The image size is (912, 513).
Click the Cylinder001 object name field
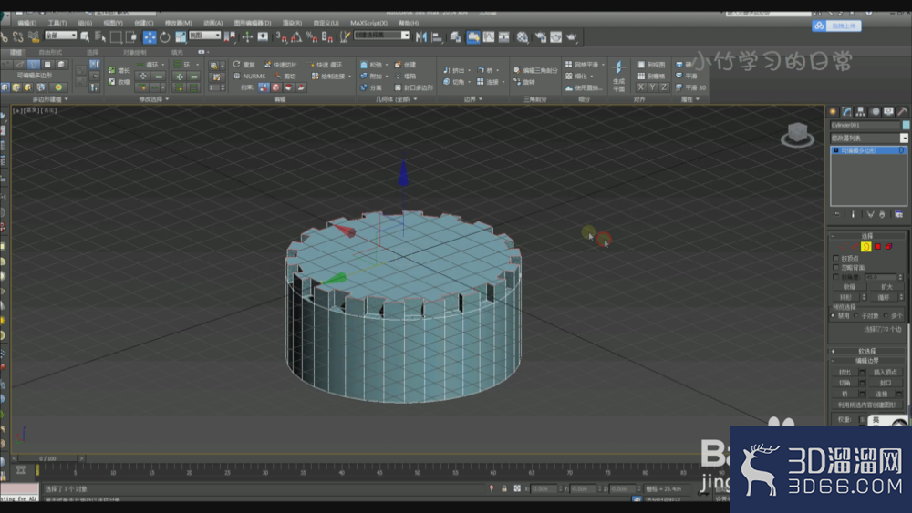pos(865,125)
